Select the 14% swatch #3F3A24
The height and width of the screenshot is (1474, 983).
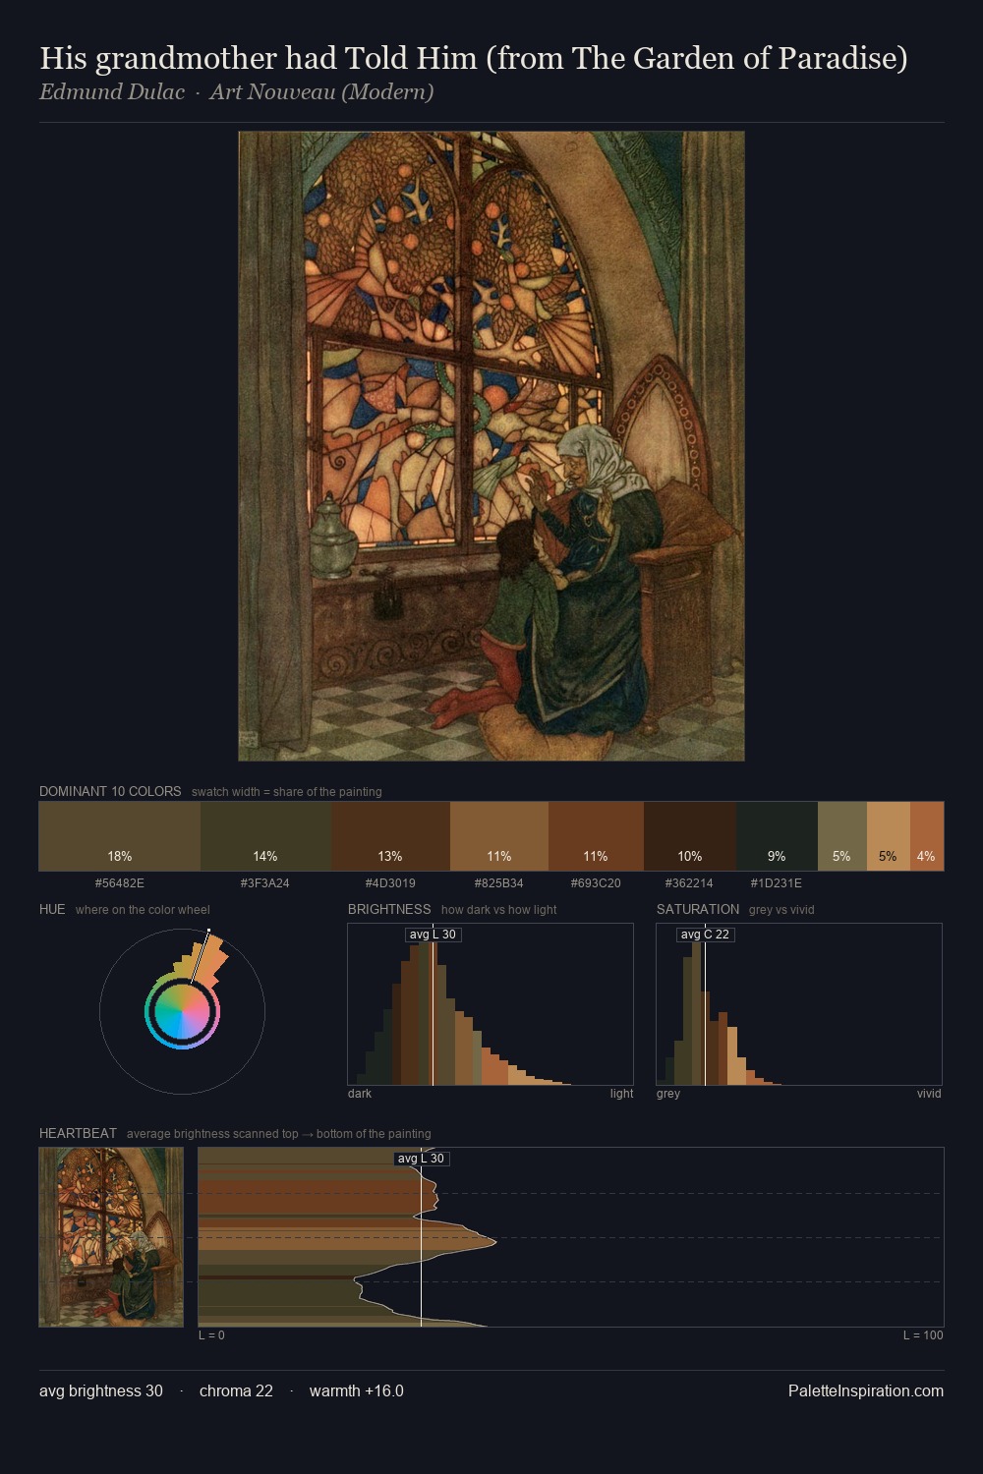[x=265, y=836]
